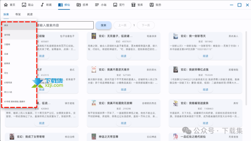
Task: Select the 修仙 book icon
Action: tap(60, 5)
